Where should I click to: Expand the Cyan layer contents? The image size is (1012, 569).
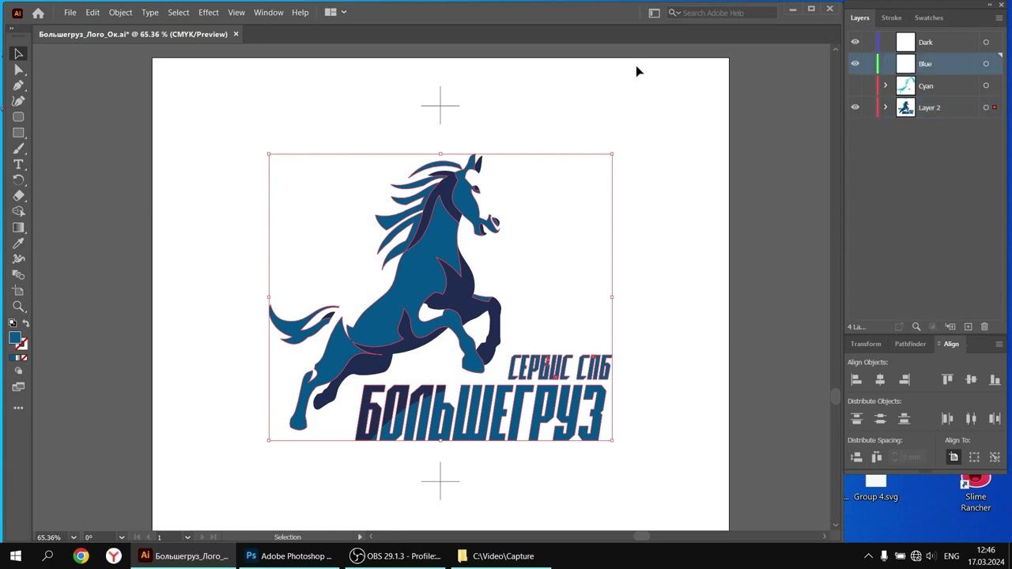(885, 85)
